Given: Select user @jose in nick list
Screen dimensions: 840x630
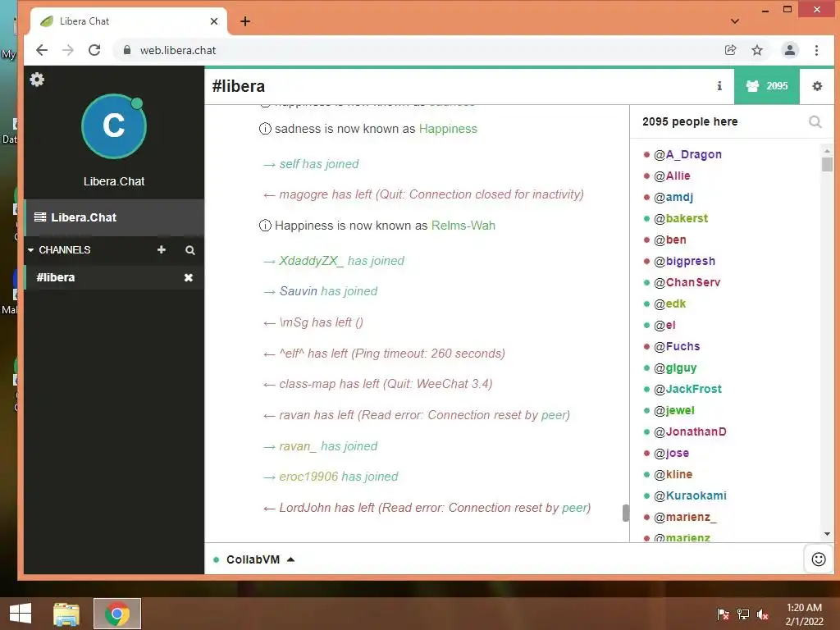Looking at the screenshot, I should [671, 453].
